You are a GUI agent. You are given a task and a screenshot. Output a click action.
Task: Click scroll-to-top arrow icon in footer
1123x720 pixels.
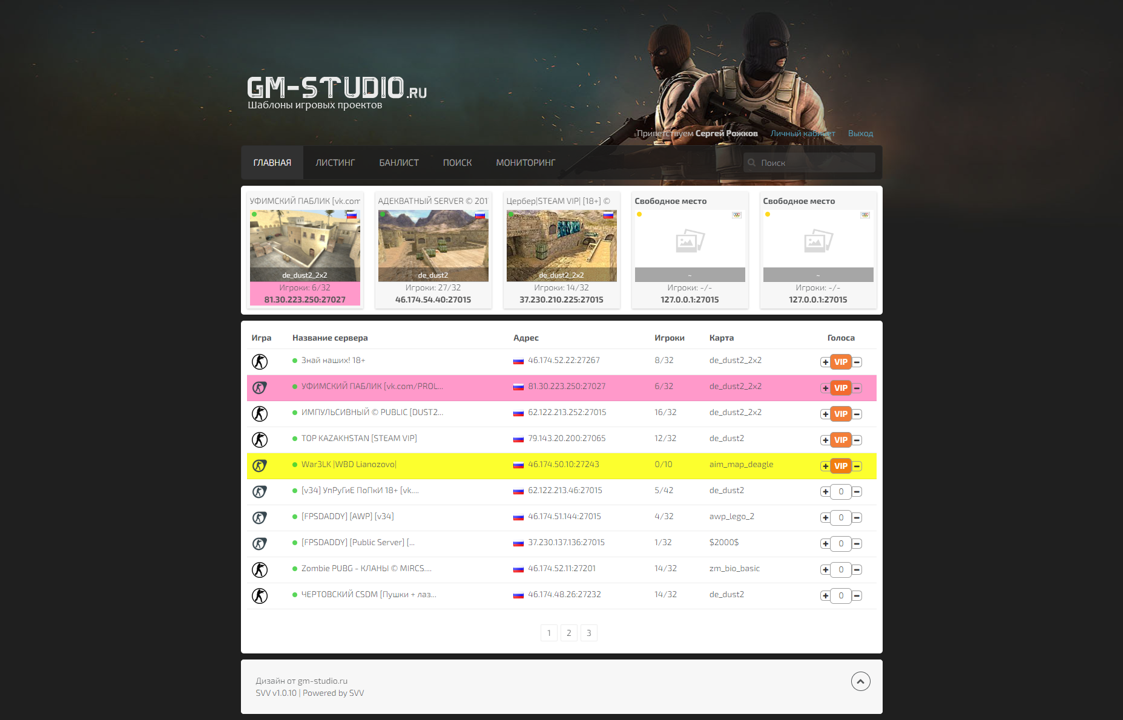click(x=860, y=681)
